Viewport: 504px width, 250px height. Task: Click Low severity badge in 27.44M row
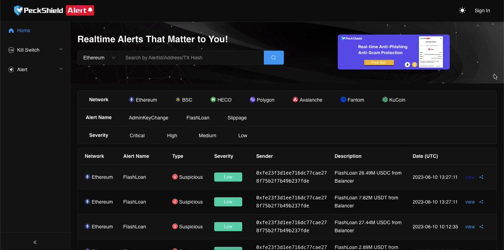(x=228, y=227)
